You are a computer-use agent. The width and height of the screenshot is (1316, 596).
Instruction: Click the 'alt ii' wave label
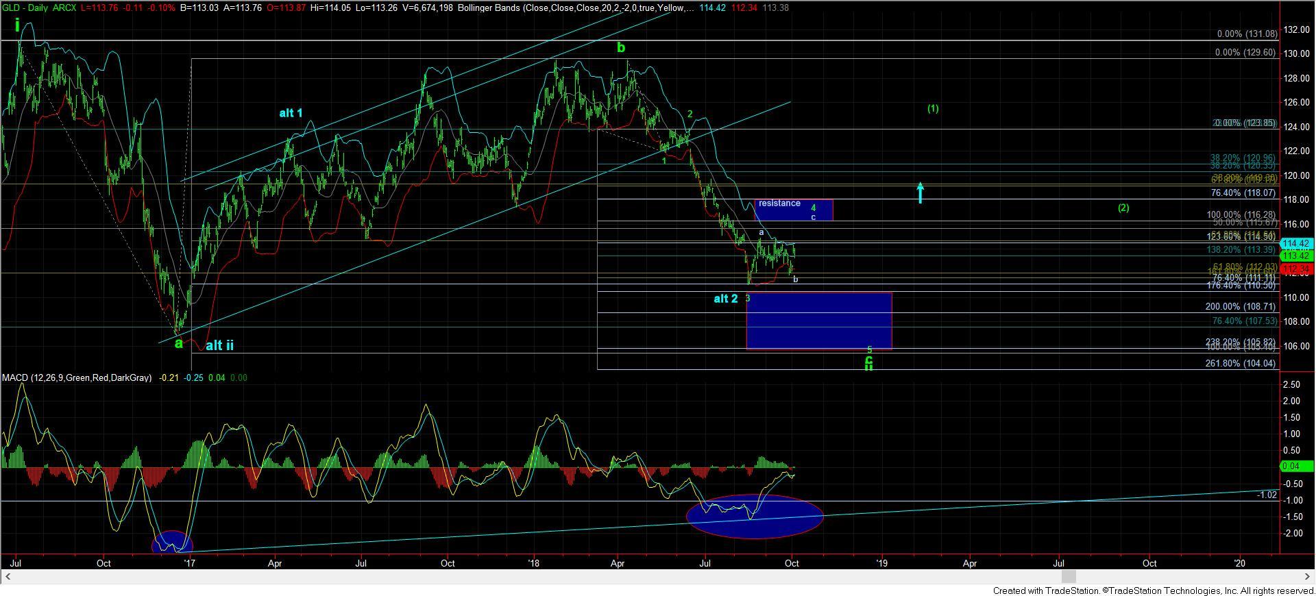(x=219, y=346)
